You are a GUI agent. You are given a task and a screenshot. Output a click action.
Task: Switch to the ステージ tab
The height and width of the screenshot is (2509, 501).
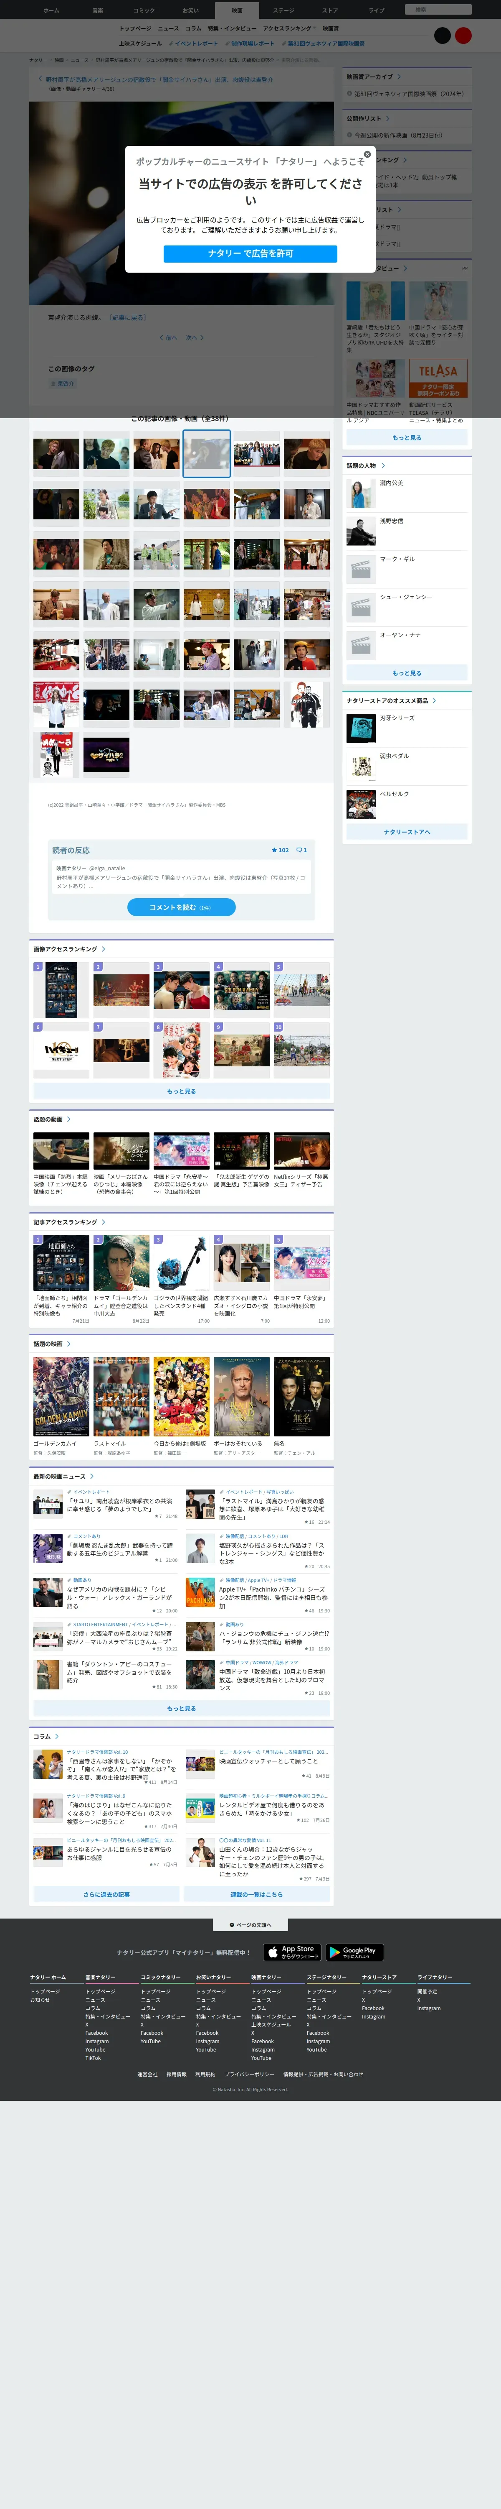click(283, 10)
